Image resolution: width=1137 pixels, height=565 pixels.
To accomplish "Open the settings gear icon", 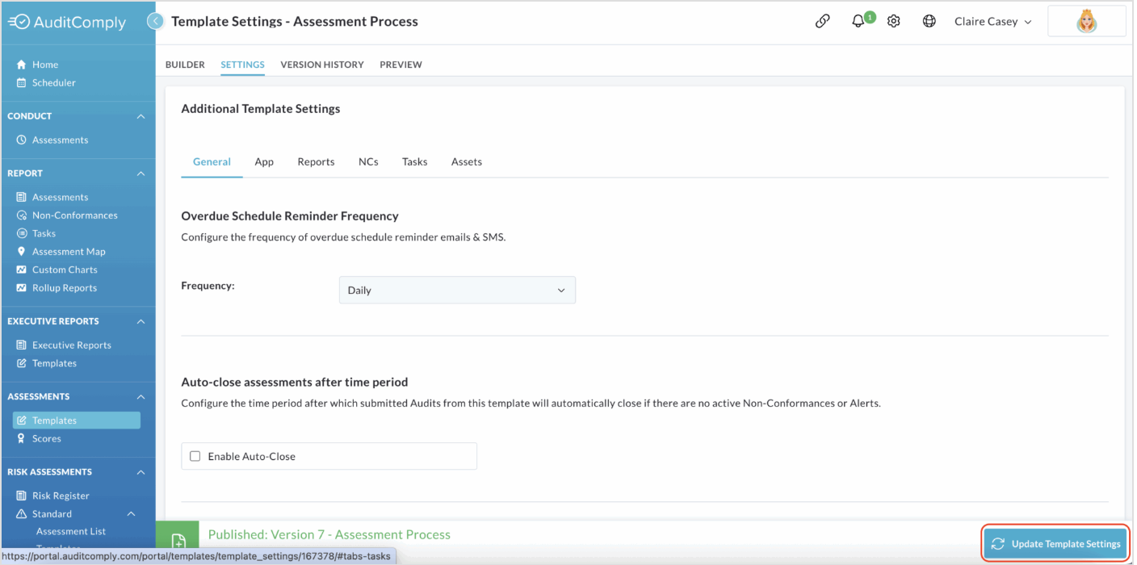I will 894,22.
